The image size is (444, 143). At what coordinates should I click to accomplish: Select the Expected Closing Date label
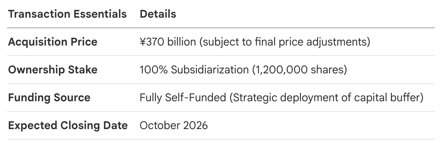point(68,126)
